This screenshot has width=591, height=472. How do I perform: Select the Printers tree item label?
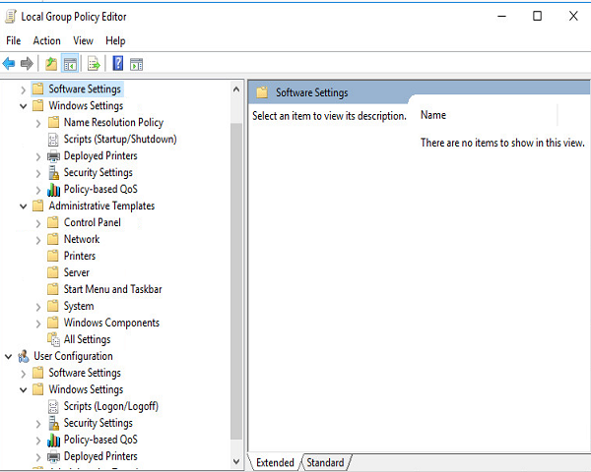click(x=80, y=256)
